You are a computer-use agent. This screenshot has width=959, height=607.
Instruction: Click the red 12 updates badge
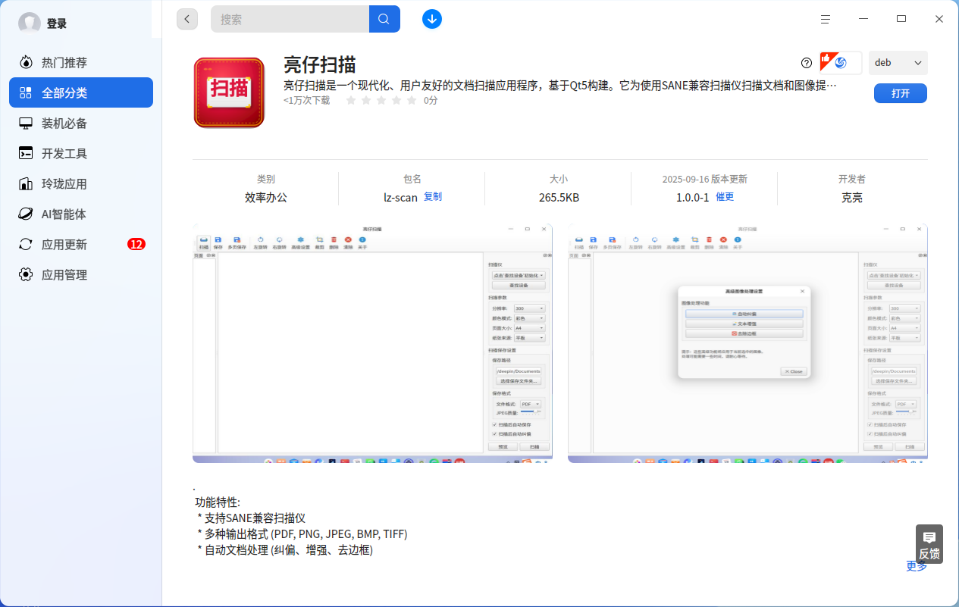[136, 244]
